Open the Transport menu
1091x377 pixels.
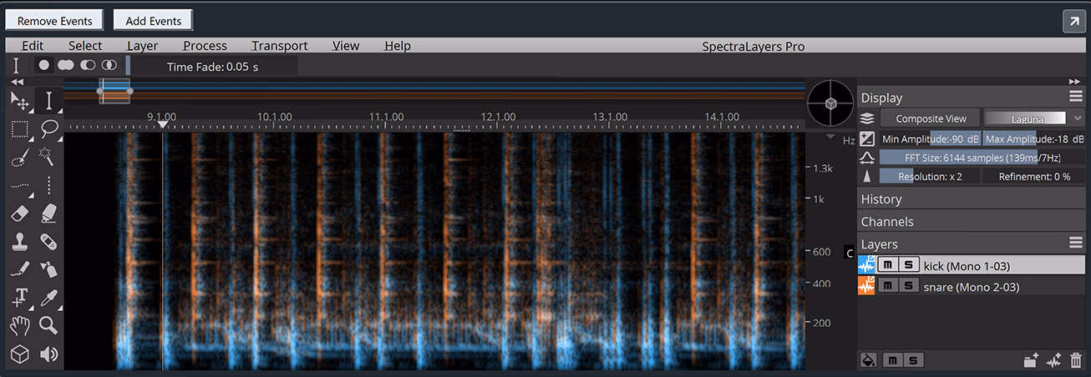point(279,46)
